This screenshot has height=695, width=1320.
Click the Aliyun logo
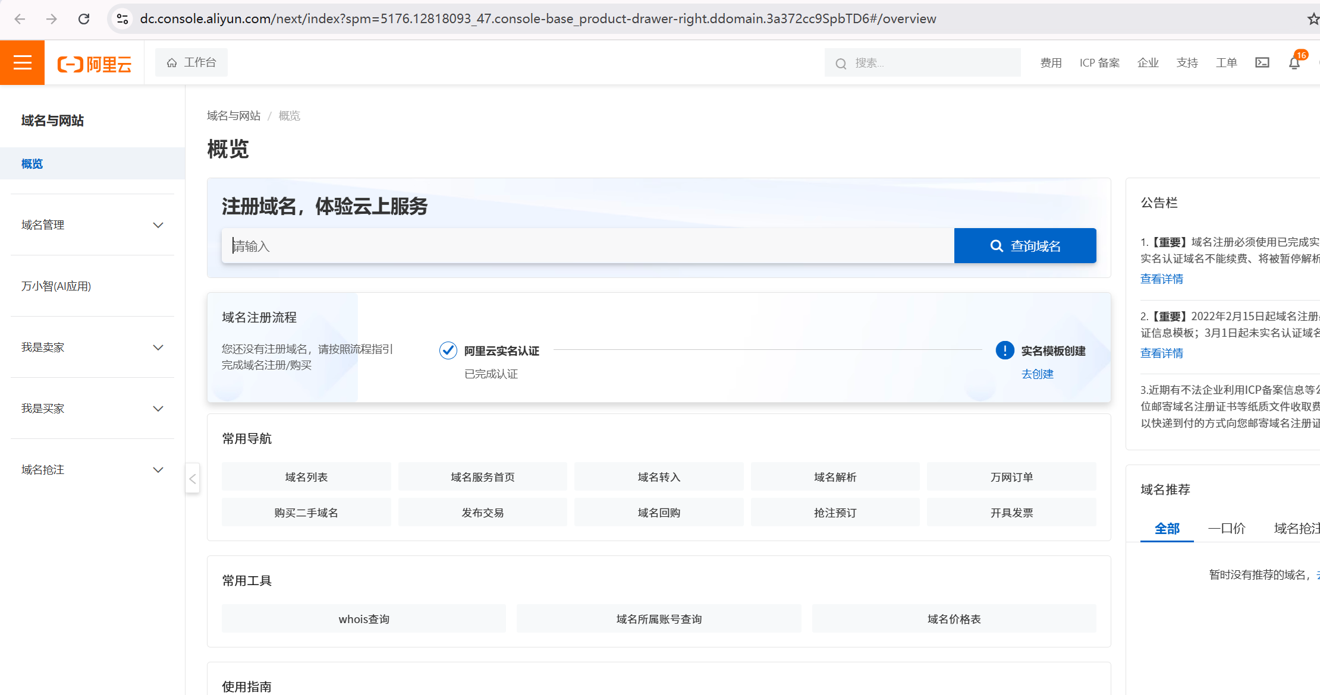tap(95, 64)
